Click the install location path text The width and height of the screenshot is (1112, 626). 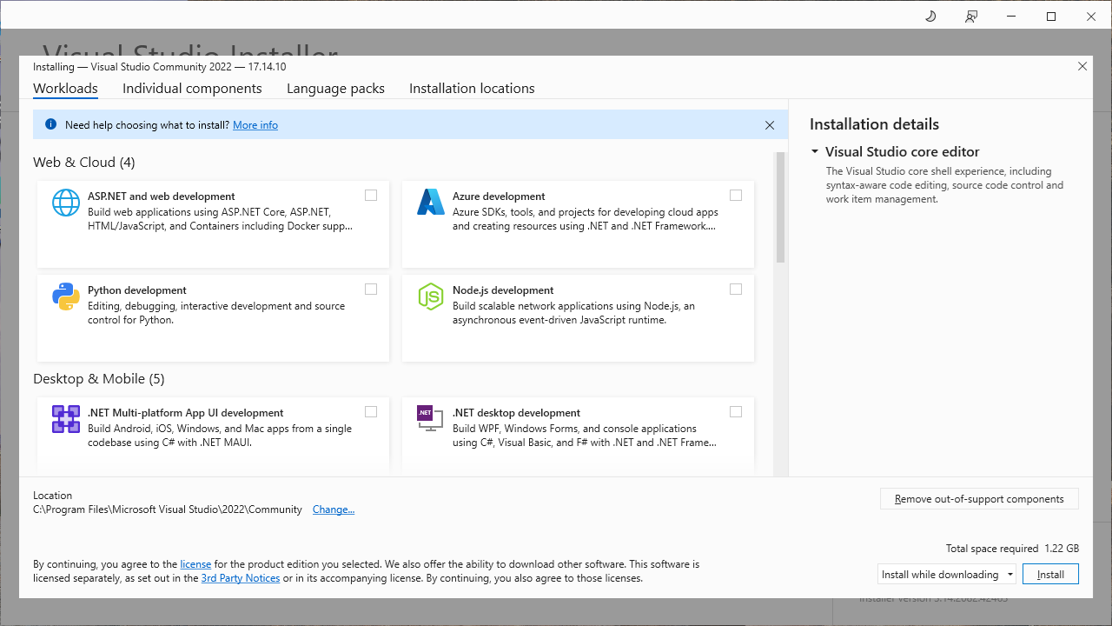[168, 509]
